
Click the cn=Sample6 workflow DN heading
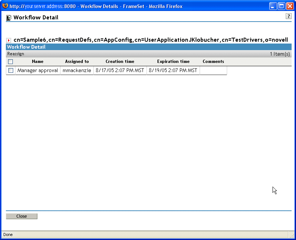pyautogui.click(x=151, y=40)
